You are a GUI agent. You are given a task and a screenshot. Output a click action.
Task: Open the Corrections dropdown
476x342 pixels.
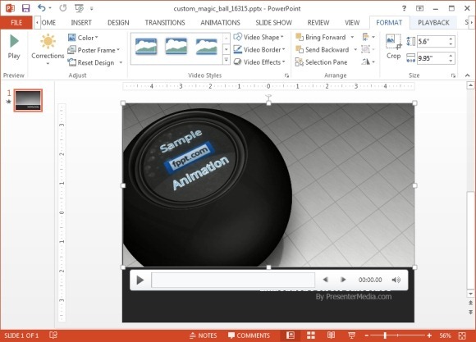point(48,49)
